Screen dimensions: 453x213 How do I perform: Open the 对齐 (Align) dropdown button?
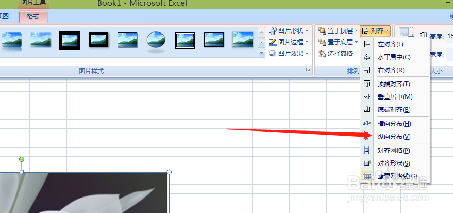[375, 30]
